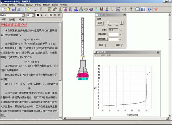Click the New document icon
172x125 pixels.
tap(3, 9)
